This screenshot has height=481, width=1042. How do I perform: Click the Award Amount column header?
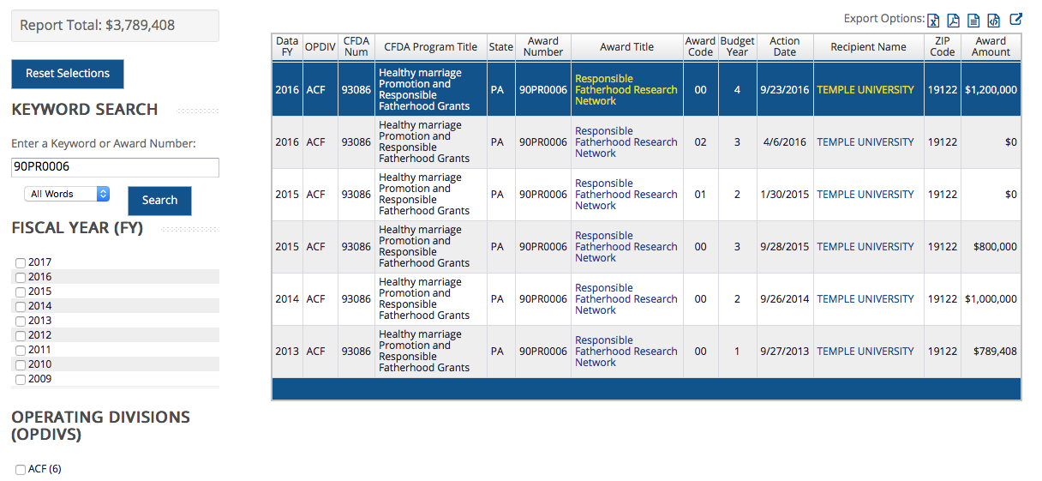[x=991, y=47]
